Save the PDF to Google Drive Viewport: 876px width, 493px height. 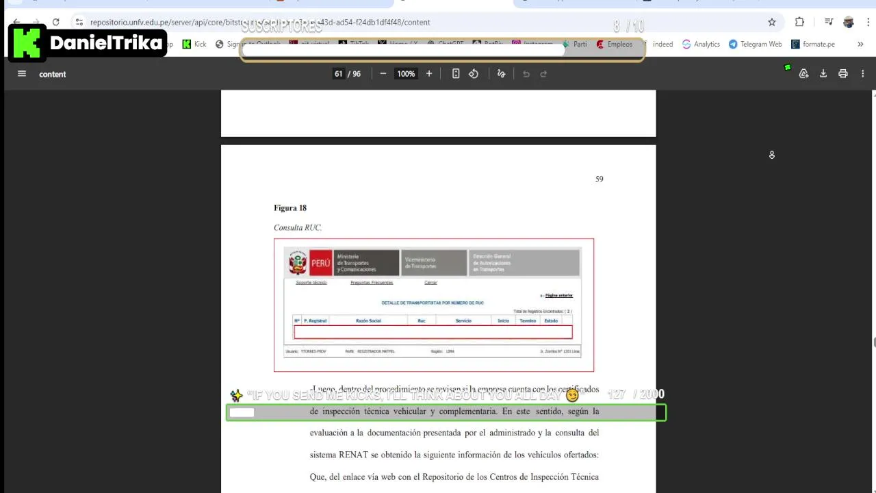(804, 74)
